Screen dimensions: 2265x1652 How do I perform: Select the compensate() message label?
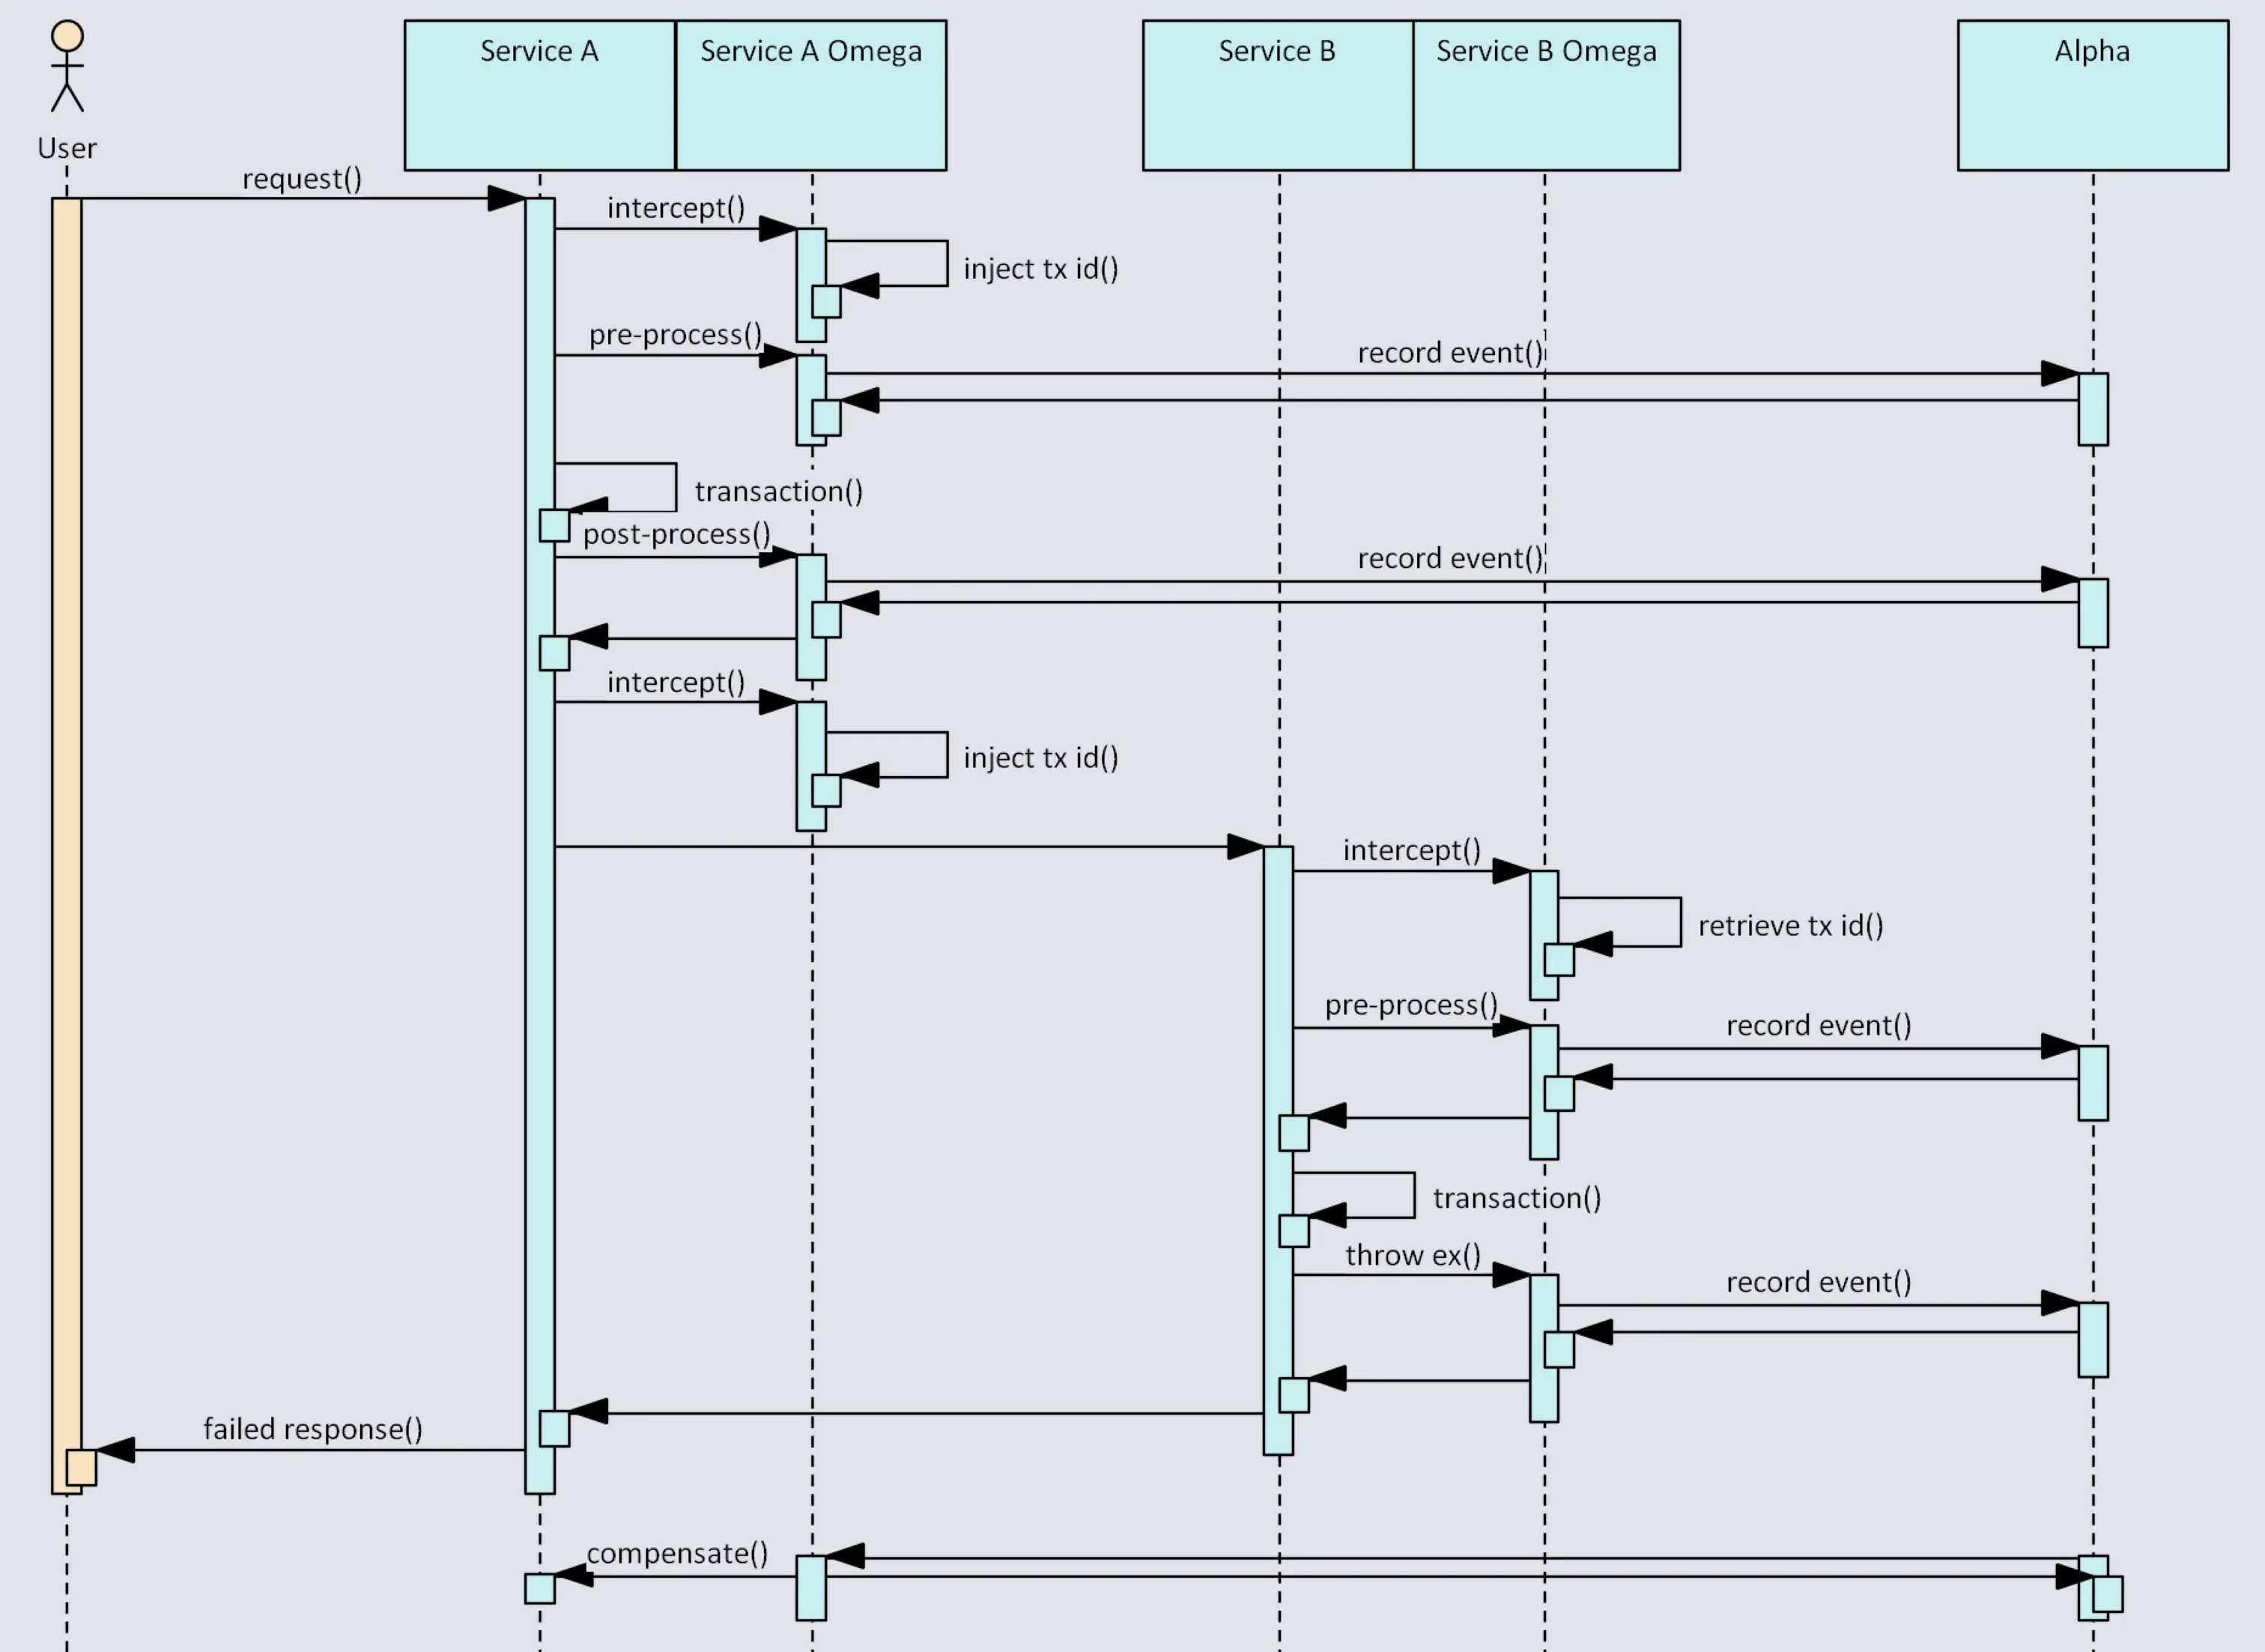(x=676, y=1553)
